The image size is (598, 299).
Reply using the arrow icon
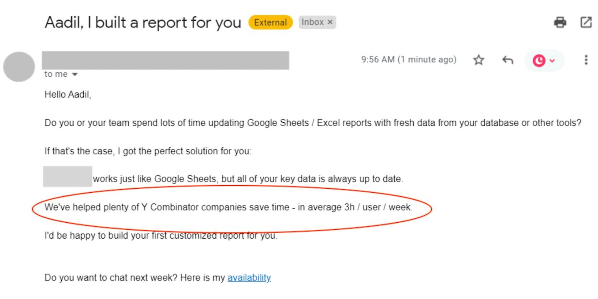pos(508,60)
